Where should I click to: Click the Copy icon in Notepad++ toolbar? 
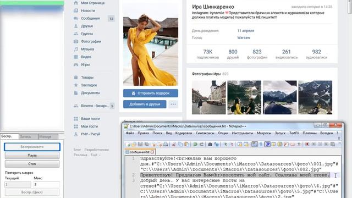pos(180,144)
